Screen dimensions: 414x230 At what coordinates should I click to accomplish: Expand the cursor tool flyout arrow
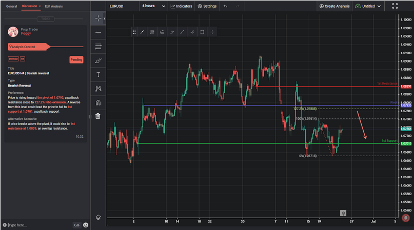pos(105,18)
